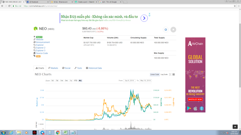Edit the From date field
Viewport: 241px width, 135px height.
[x=129, y=81]
